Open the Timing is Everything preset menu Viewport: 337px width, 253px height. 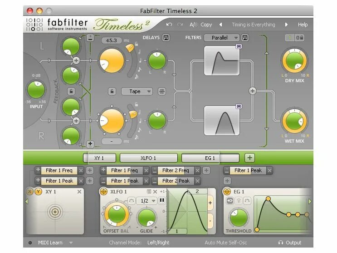(254, 25)
